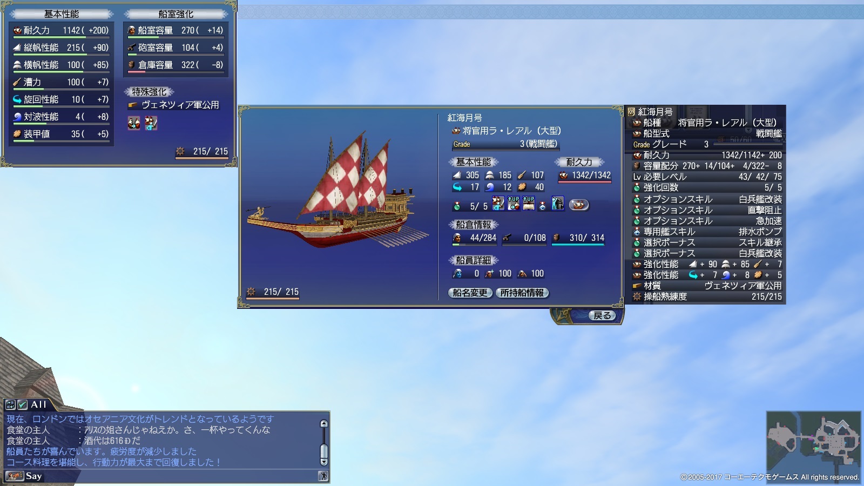Click the minimap in the corner

(814, 441)
